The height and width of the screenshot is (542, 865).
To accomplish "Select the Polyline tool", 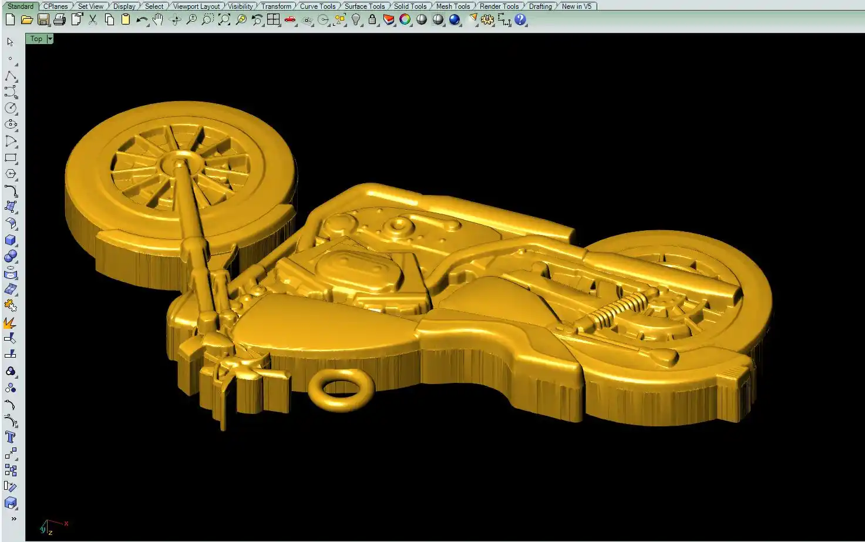I will (x=10, y=76).
